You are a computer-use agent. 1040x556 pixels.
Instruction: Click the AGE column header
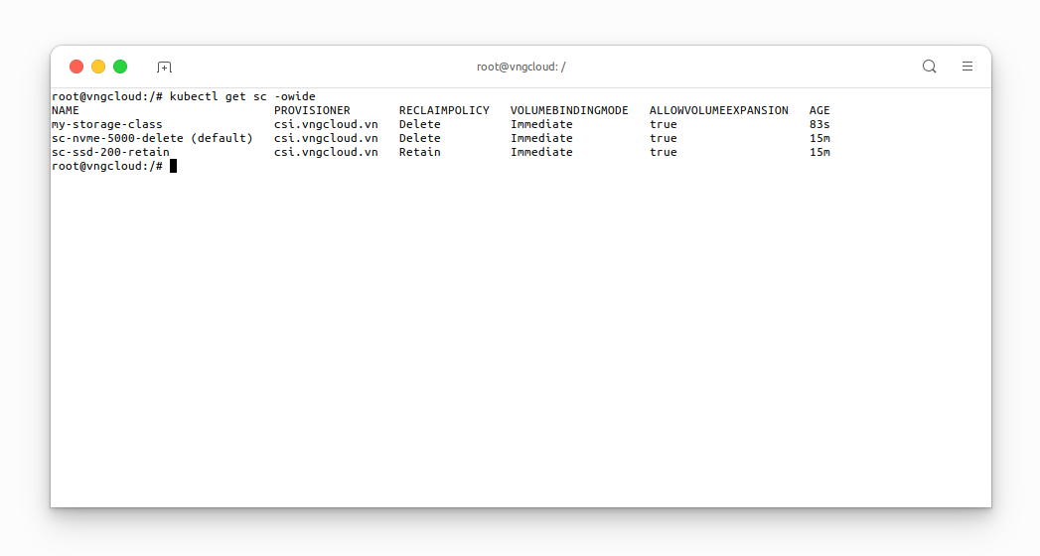pyautogui.click(x=819, y=110)
